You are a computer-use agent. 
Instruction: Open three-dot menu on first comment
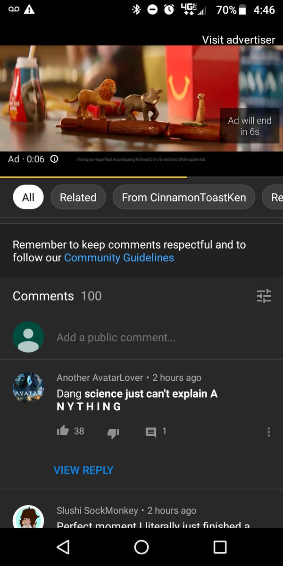pos(268,432)
